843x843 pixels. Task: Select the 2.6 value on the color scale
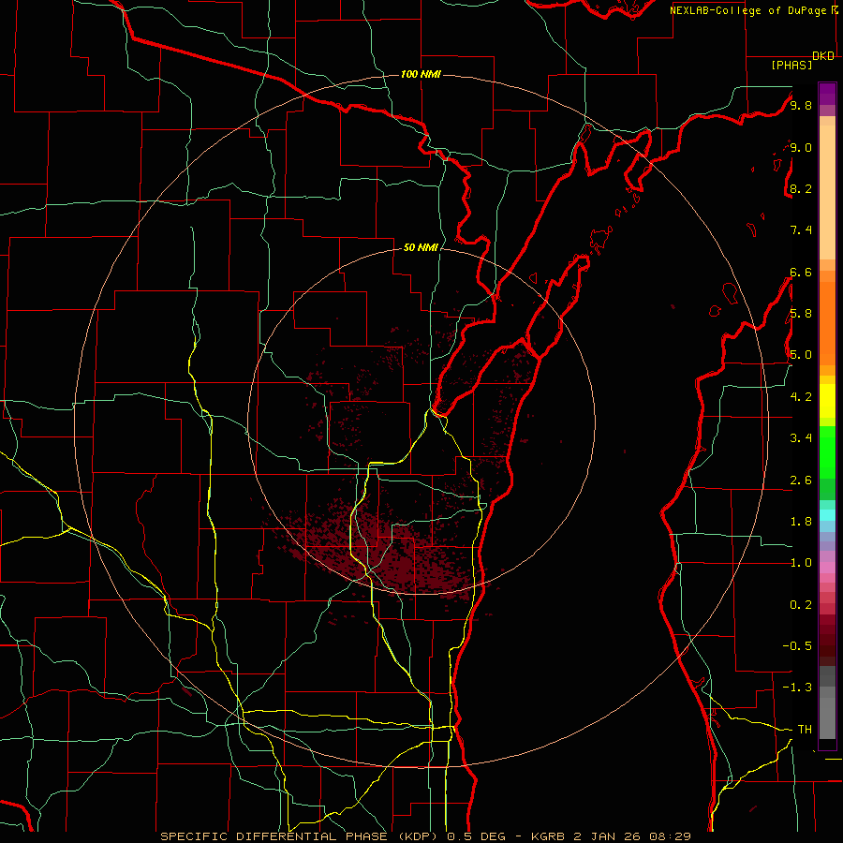point(801,481)
